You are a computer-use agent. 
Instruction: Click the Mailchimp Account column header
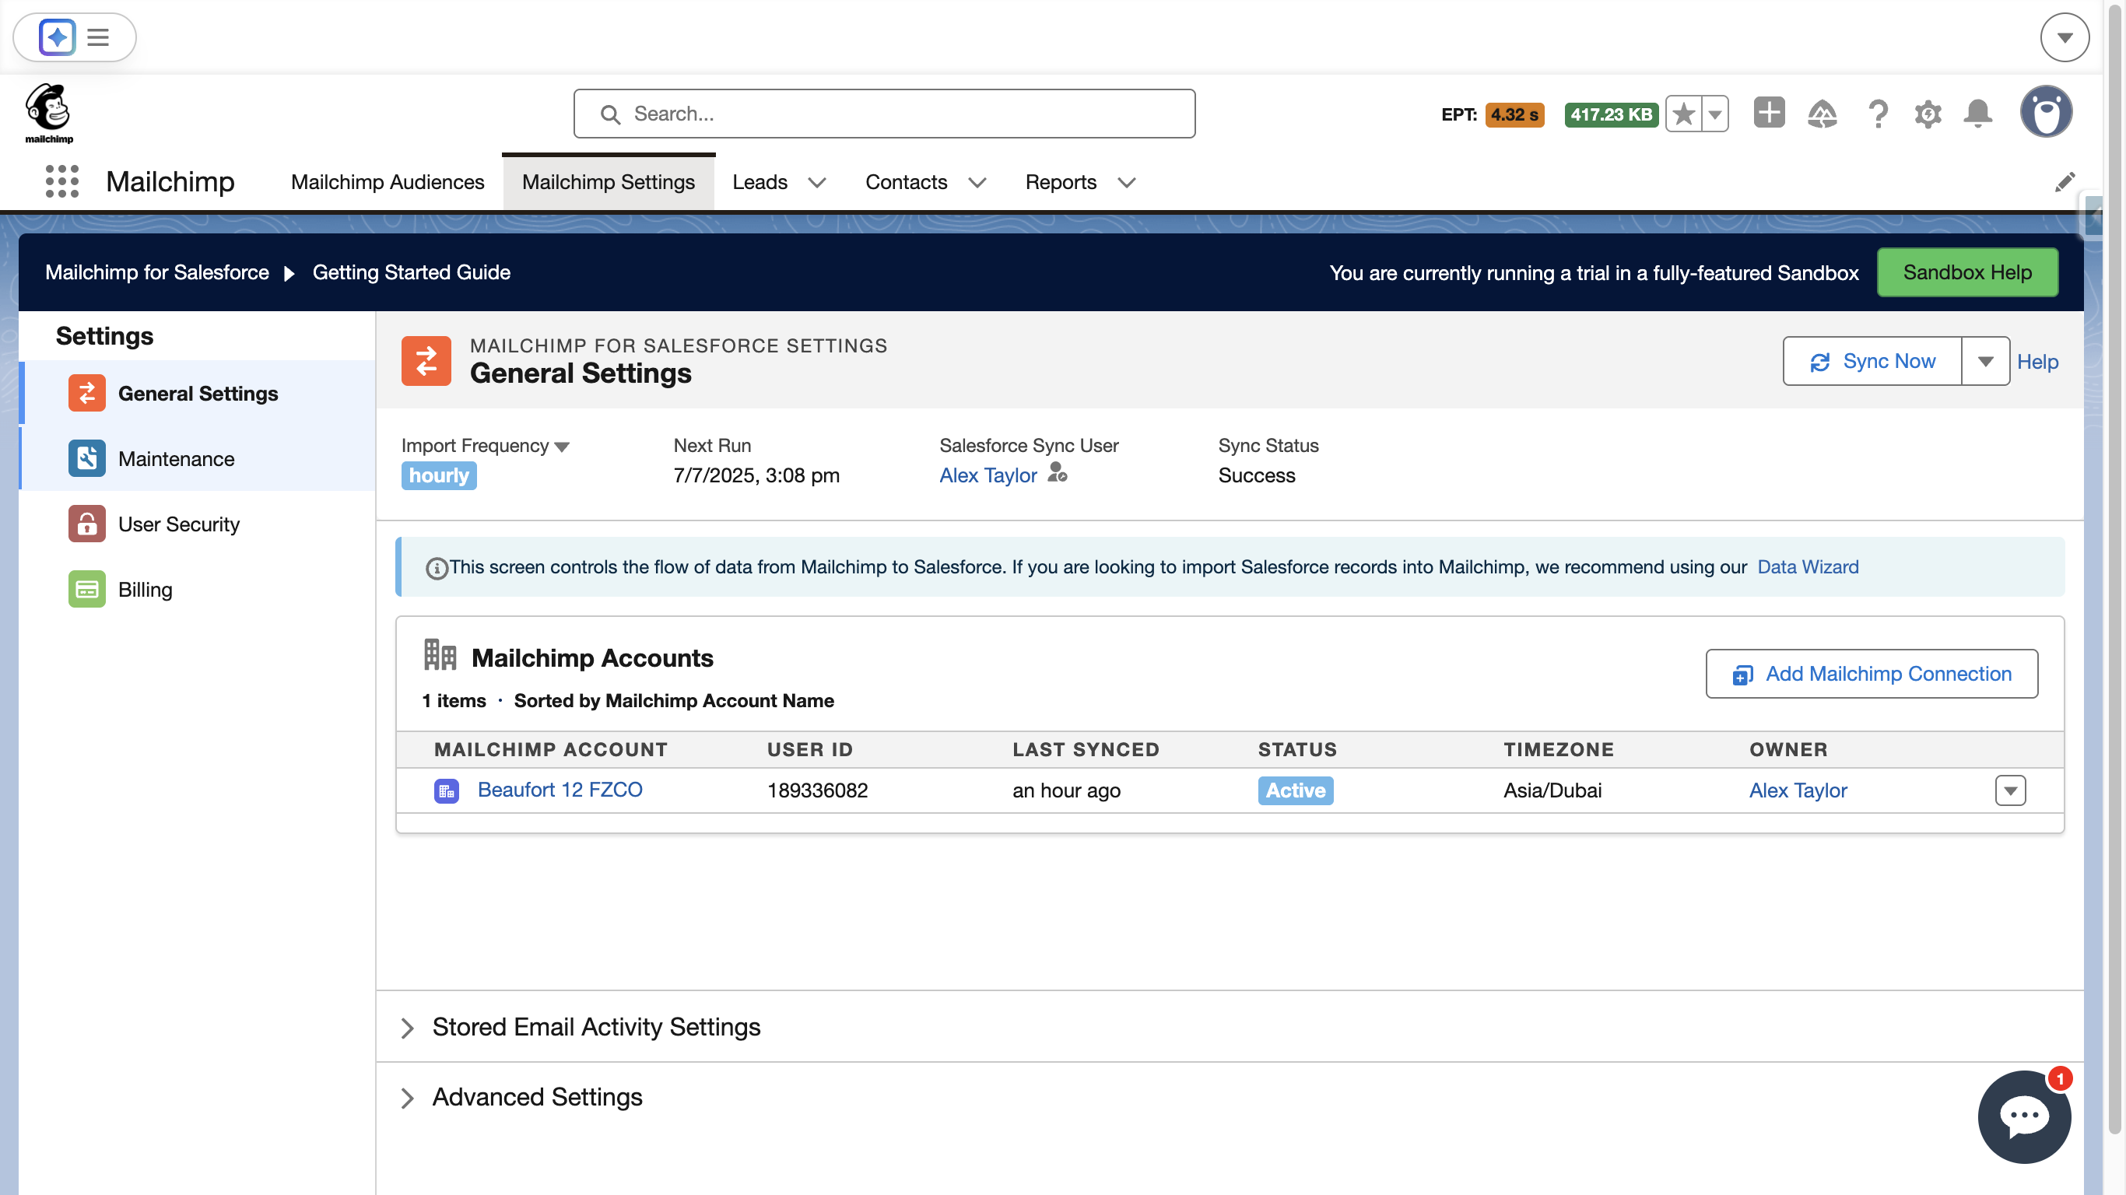(x=550, y=749)
